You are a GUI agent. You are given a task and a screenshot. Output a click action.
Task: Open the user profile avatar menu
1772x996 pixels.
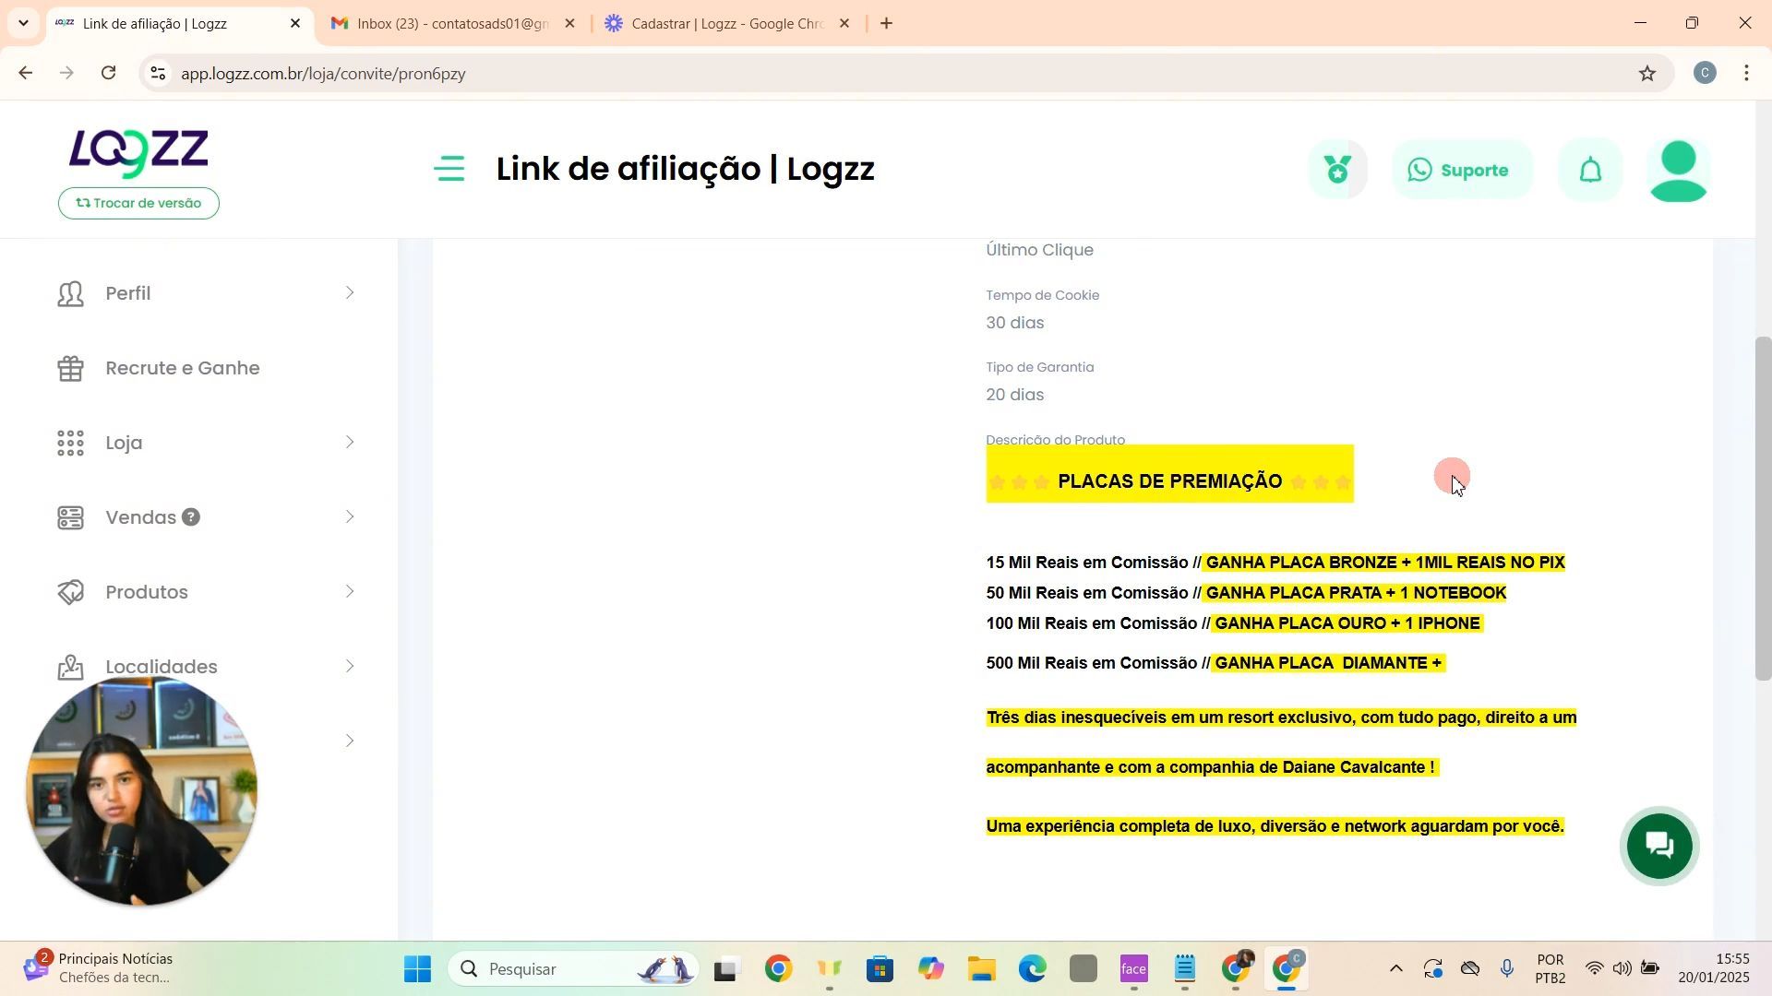(1679, 171)
